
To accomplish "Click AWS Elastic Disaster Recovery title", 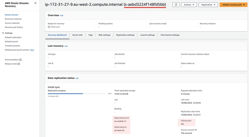I will (17, 5).
